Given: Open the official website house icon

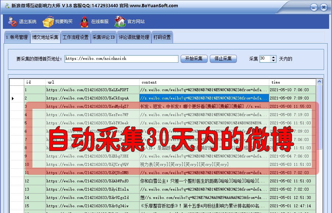Looking at the screenshot, I should [x=120, y=22].
